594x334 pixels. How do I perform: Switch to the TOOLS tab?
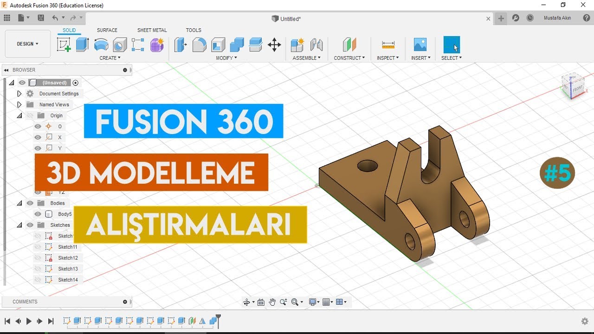point(194,30)
